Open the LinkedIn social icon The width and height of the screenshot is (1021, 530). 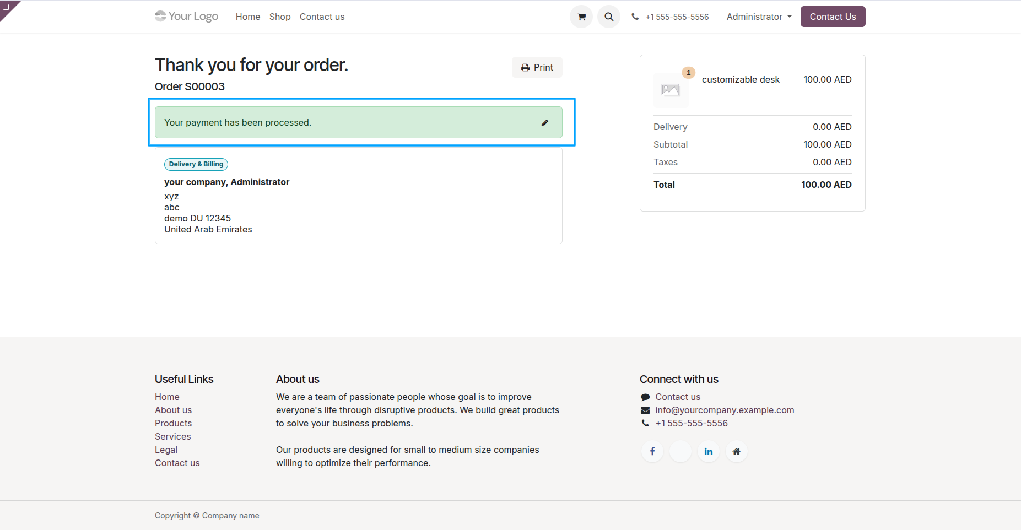pyautogui.click(x=708, y=451)
